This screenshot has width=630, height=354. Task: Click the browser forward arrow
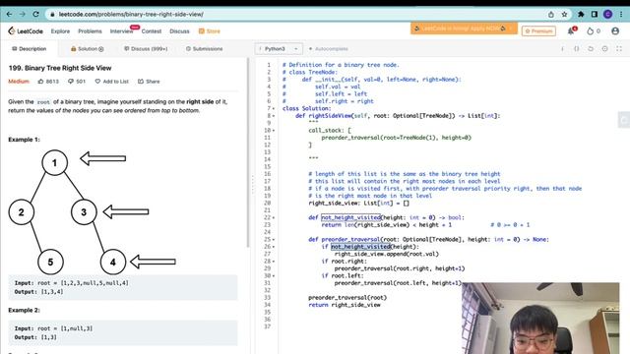23,14
